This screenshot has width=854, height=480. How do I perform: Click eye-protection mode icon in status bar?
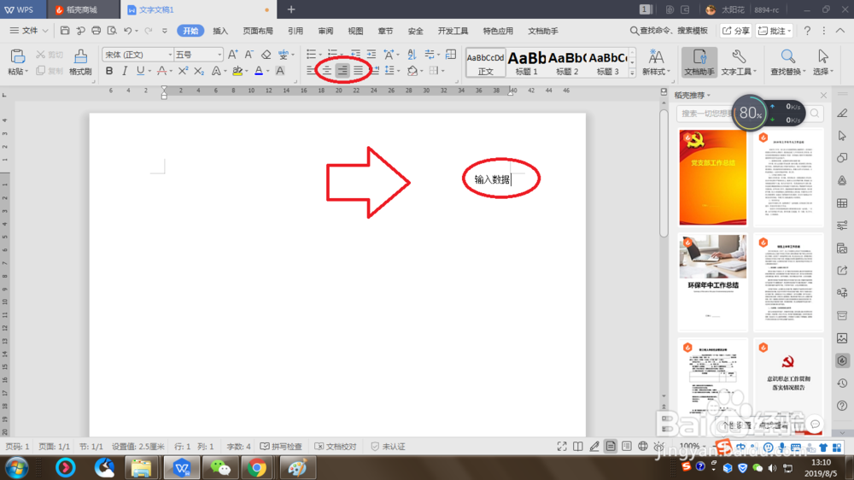659,446
